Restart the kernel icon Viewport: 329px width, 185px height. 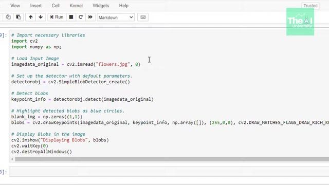pyautogui.click(x=81, y=17)
